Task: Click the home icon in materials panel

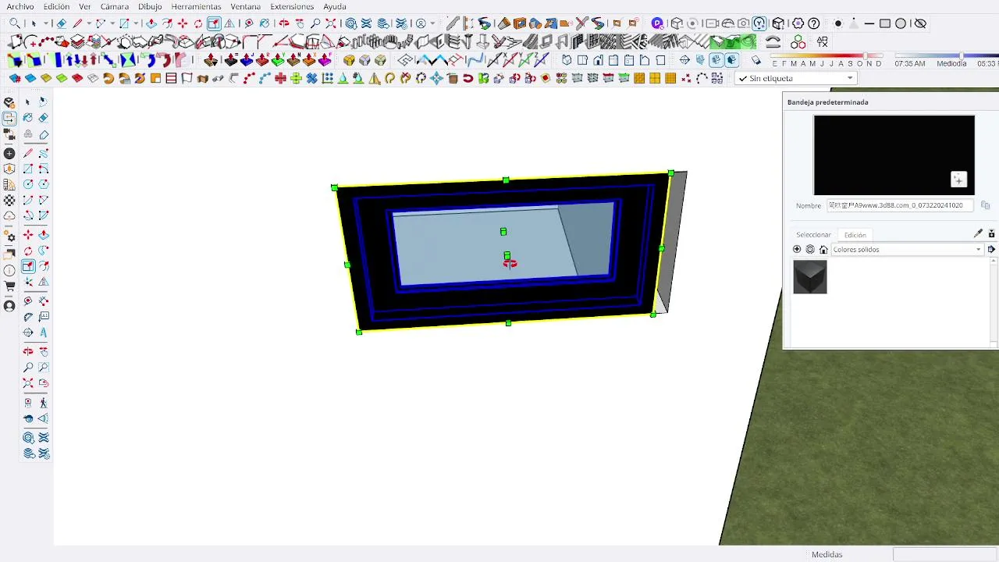Action: pyautogui.click(x=823, y=250)
